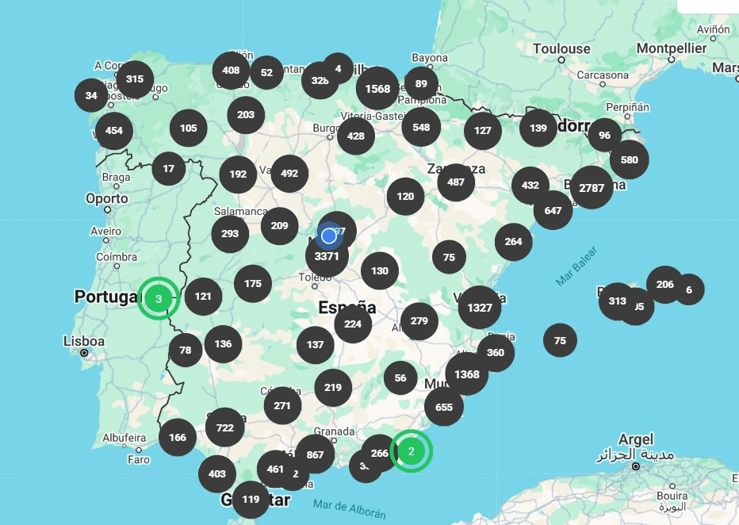
Task: Click the Montpellier city label
Action: click(672, 48)
